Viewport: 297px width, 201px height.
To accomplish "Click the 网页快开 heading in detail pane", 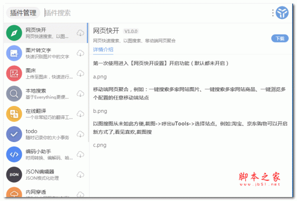I will (106, 31).
